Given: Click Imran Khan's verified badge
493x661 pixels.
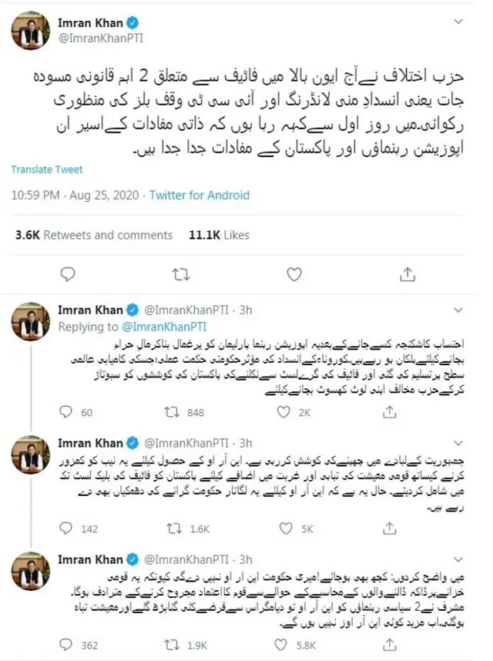Looking at the screenshot, I should (x=132, y=22).
